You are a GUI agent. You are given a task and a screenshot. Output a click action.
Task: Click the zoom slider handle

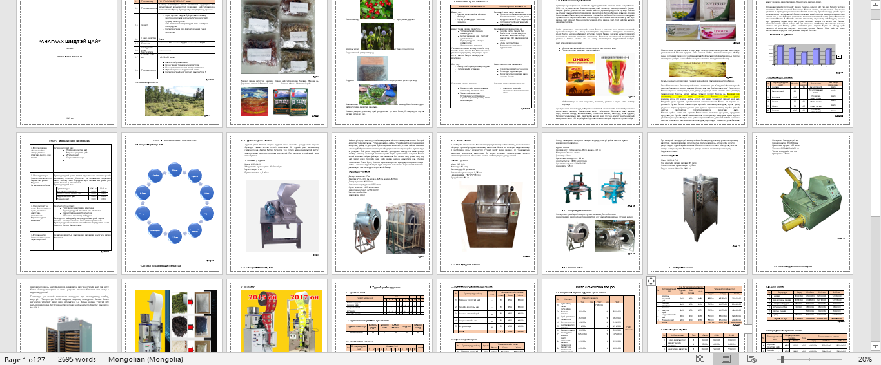coord(782,359)
